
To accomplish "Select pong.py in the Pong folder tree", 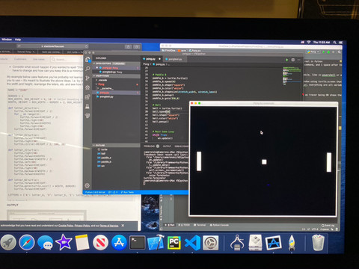I will pyautogui.click(x=116, y=93).
